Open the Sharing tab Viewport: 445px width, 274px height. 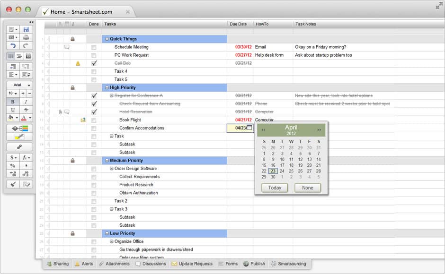point(57,264)
